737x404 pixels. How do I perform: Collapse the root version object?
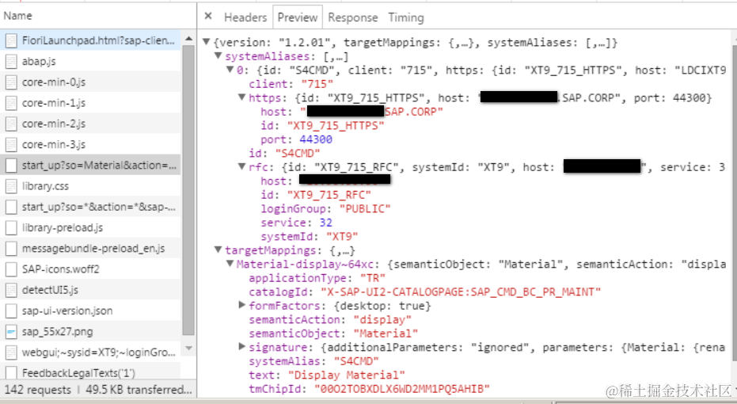pos(206,42)
